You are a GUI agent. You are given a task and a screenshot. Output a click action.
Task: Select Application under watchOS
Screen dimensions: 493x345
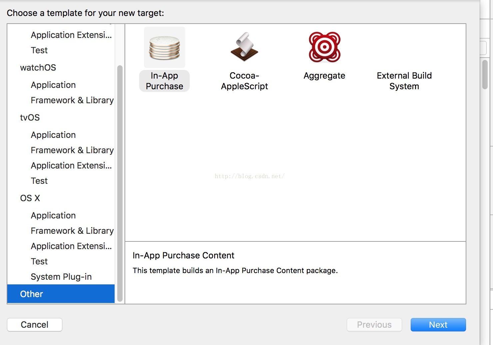(x=53, y=85)
